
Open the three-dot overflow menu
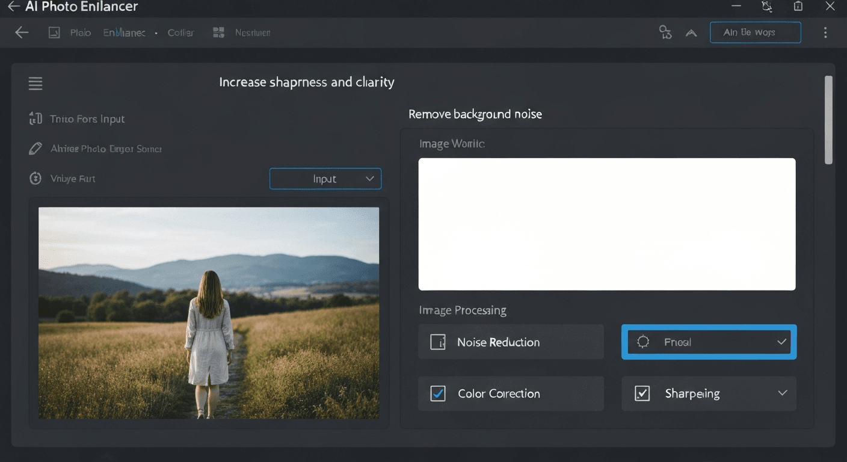point(825,32)
